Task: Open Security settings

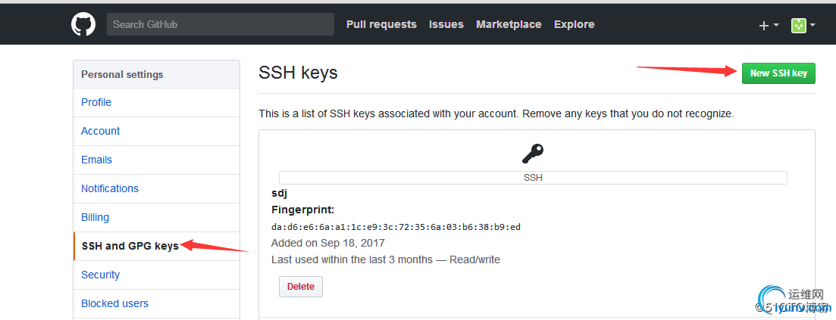Action: [156, 275]
